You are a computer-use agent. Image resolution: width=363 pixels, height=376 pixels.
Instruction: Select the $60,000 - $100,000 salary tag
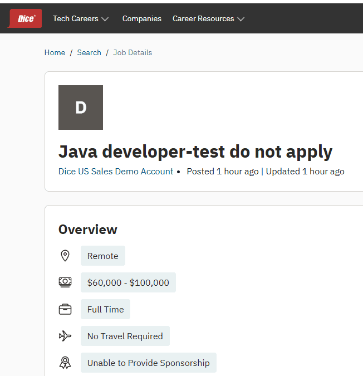pos(128,282)
